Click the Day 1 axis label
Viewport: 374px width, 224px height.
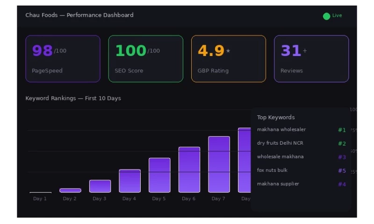[40, 198]
